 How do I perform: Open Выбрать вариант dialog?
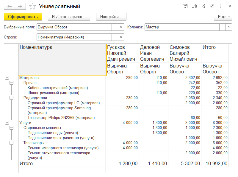coord(69,17)
